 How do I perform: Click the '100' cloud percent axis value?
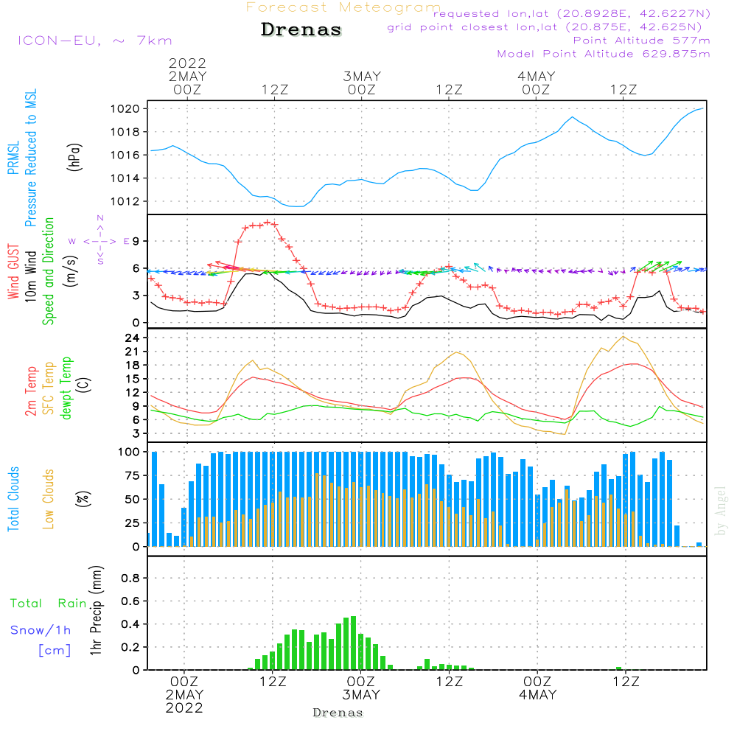pos(129,452)
